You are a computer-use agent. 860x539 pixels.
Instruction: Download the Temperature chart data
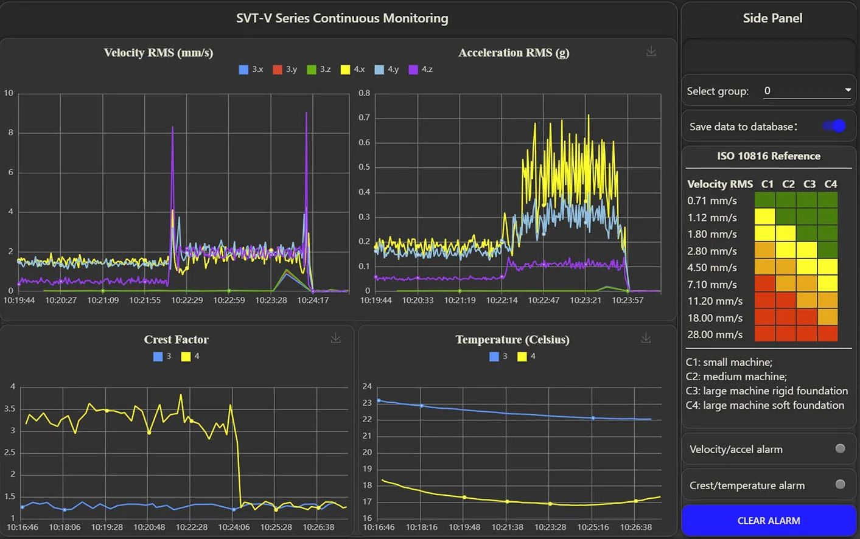[x=646, y=338]
